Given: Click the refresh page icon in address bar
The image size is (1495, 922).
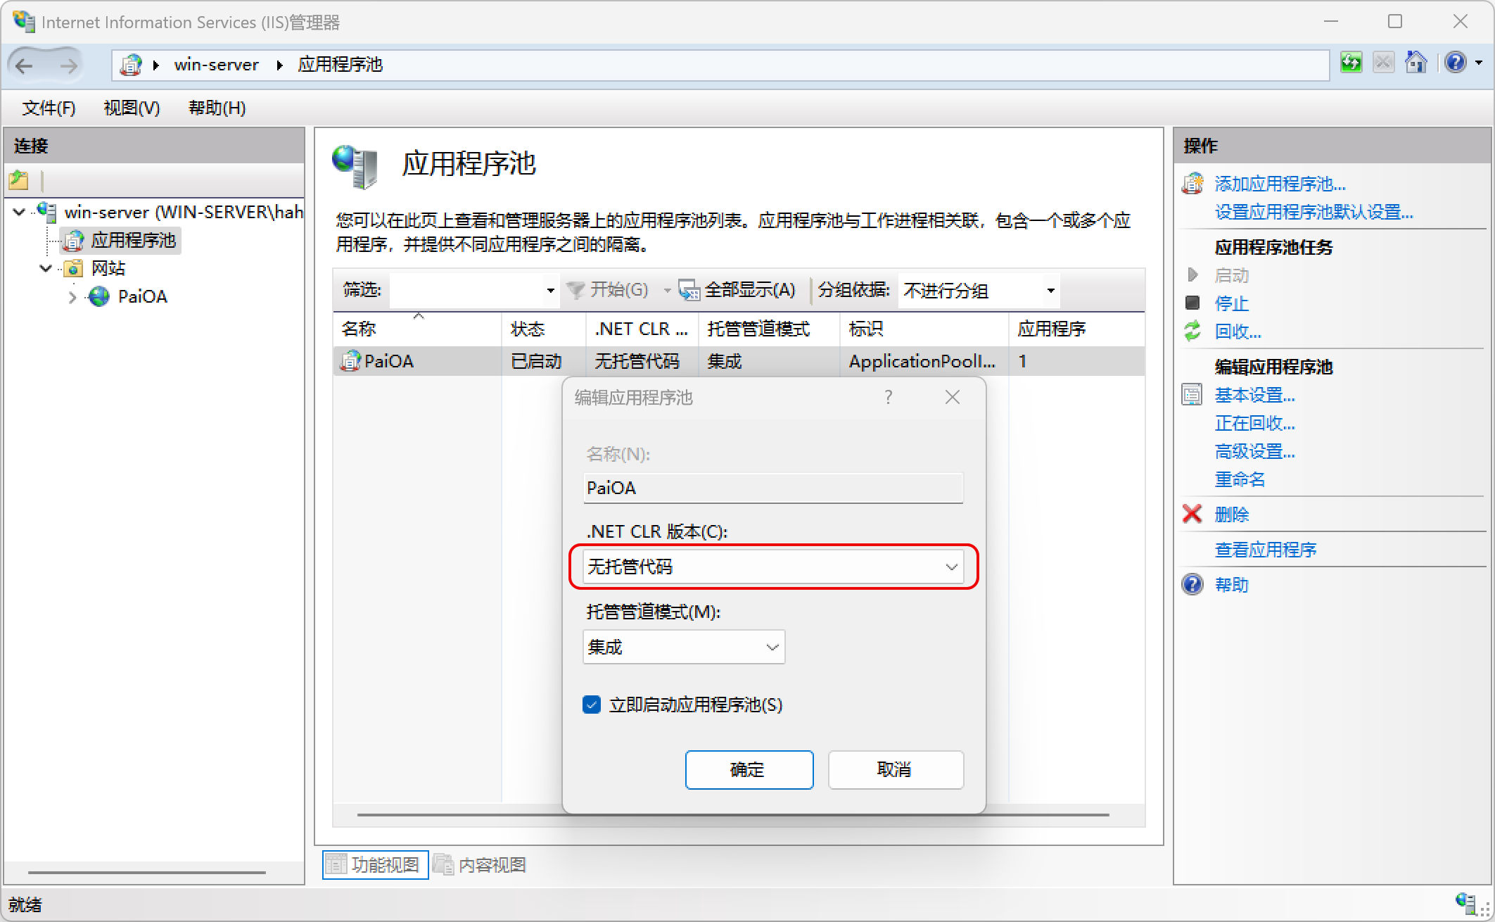Looking at the screenshot, I should pyautogui.click(x=1351, y=63).
